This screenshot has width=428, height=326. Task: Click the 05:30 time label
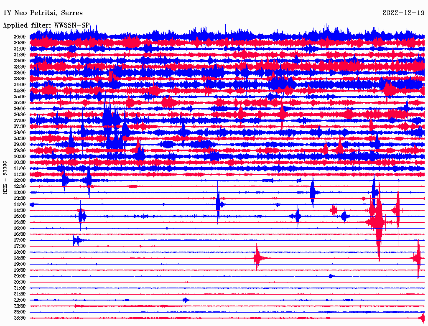[20, 103]
